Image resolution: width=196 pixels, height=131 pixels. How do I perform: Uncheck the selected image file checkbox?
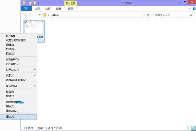[x=26, y=22]
